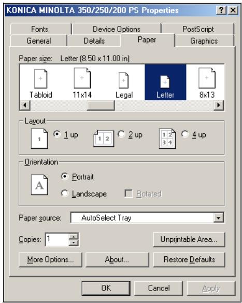Click the Cancel button
This screenshot has width=242, height=303.
coord(159,288)
